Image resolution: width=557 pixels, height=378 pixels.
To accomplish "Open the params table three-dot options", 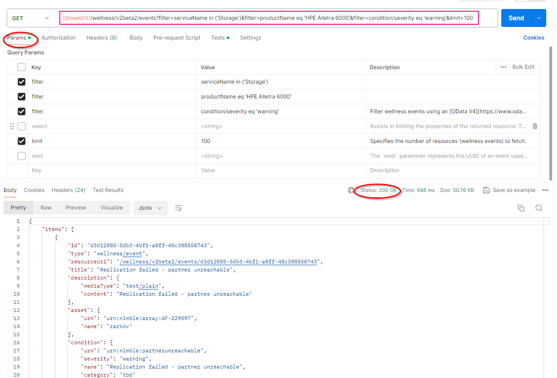I will pos(504,67).
